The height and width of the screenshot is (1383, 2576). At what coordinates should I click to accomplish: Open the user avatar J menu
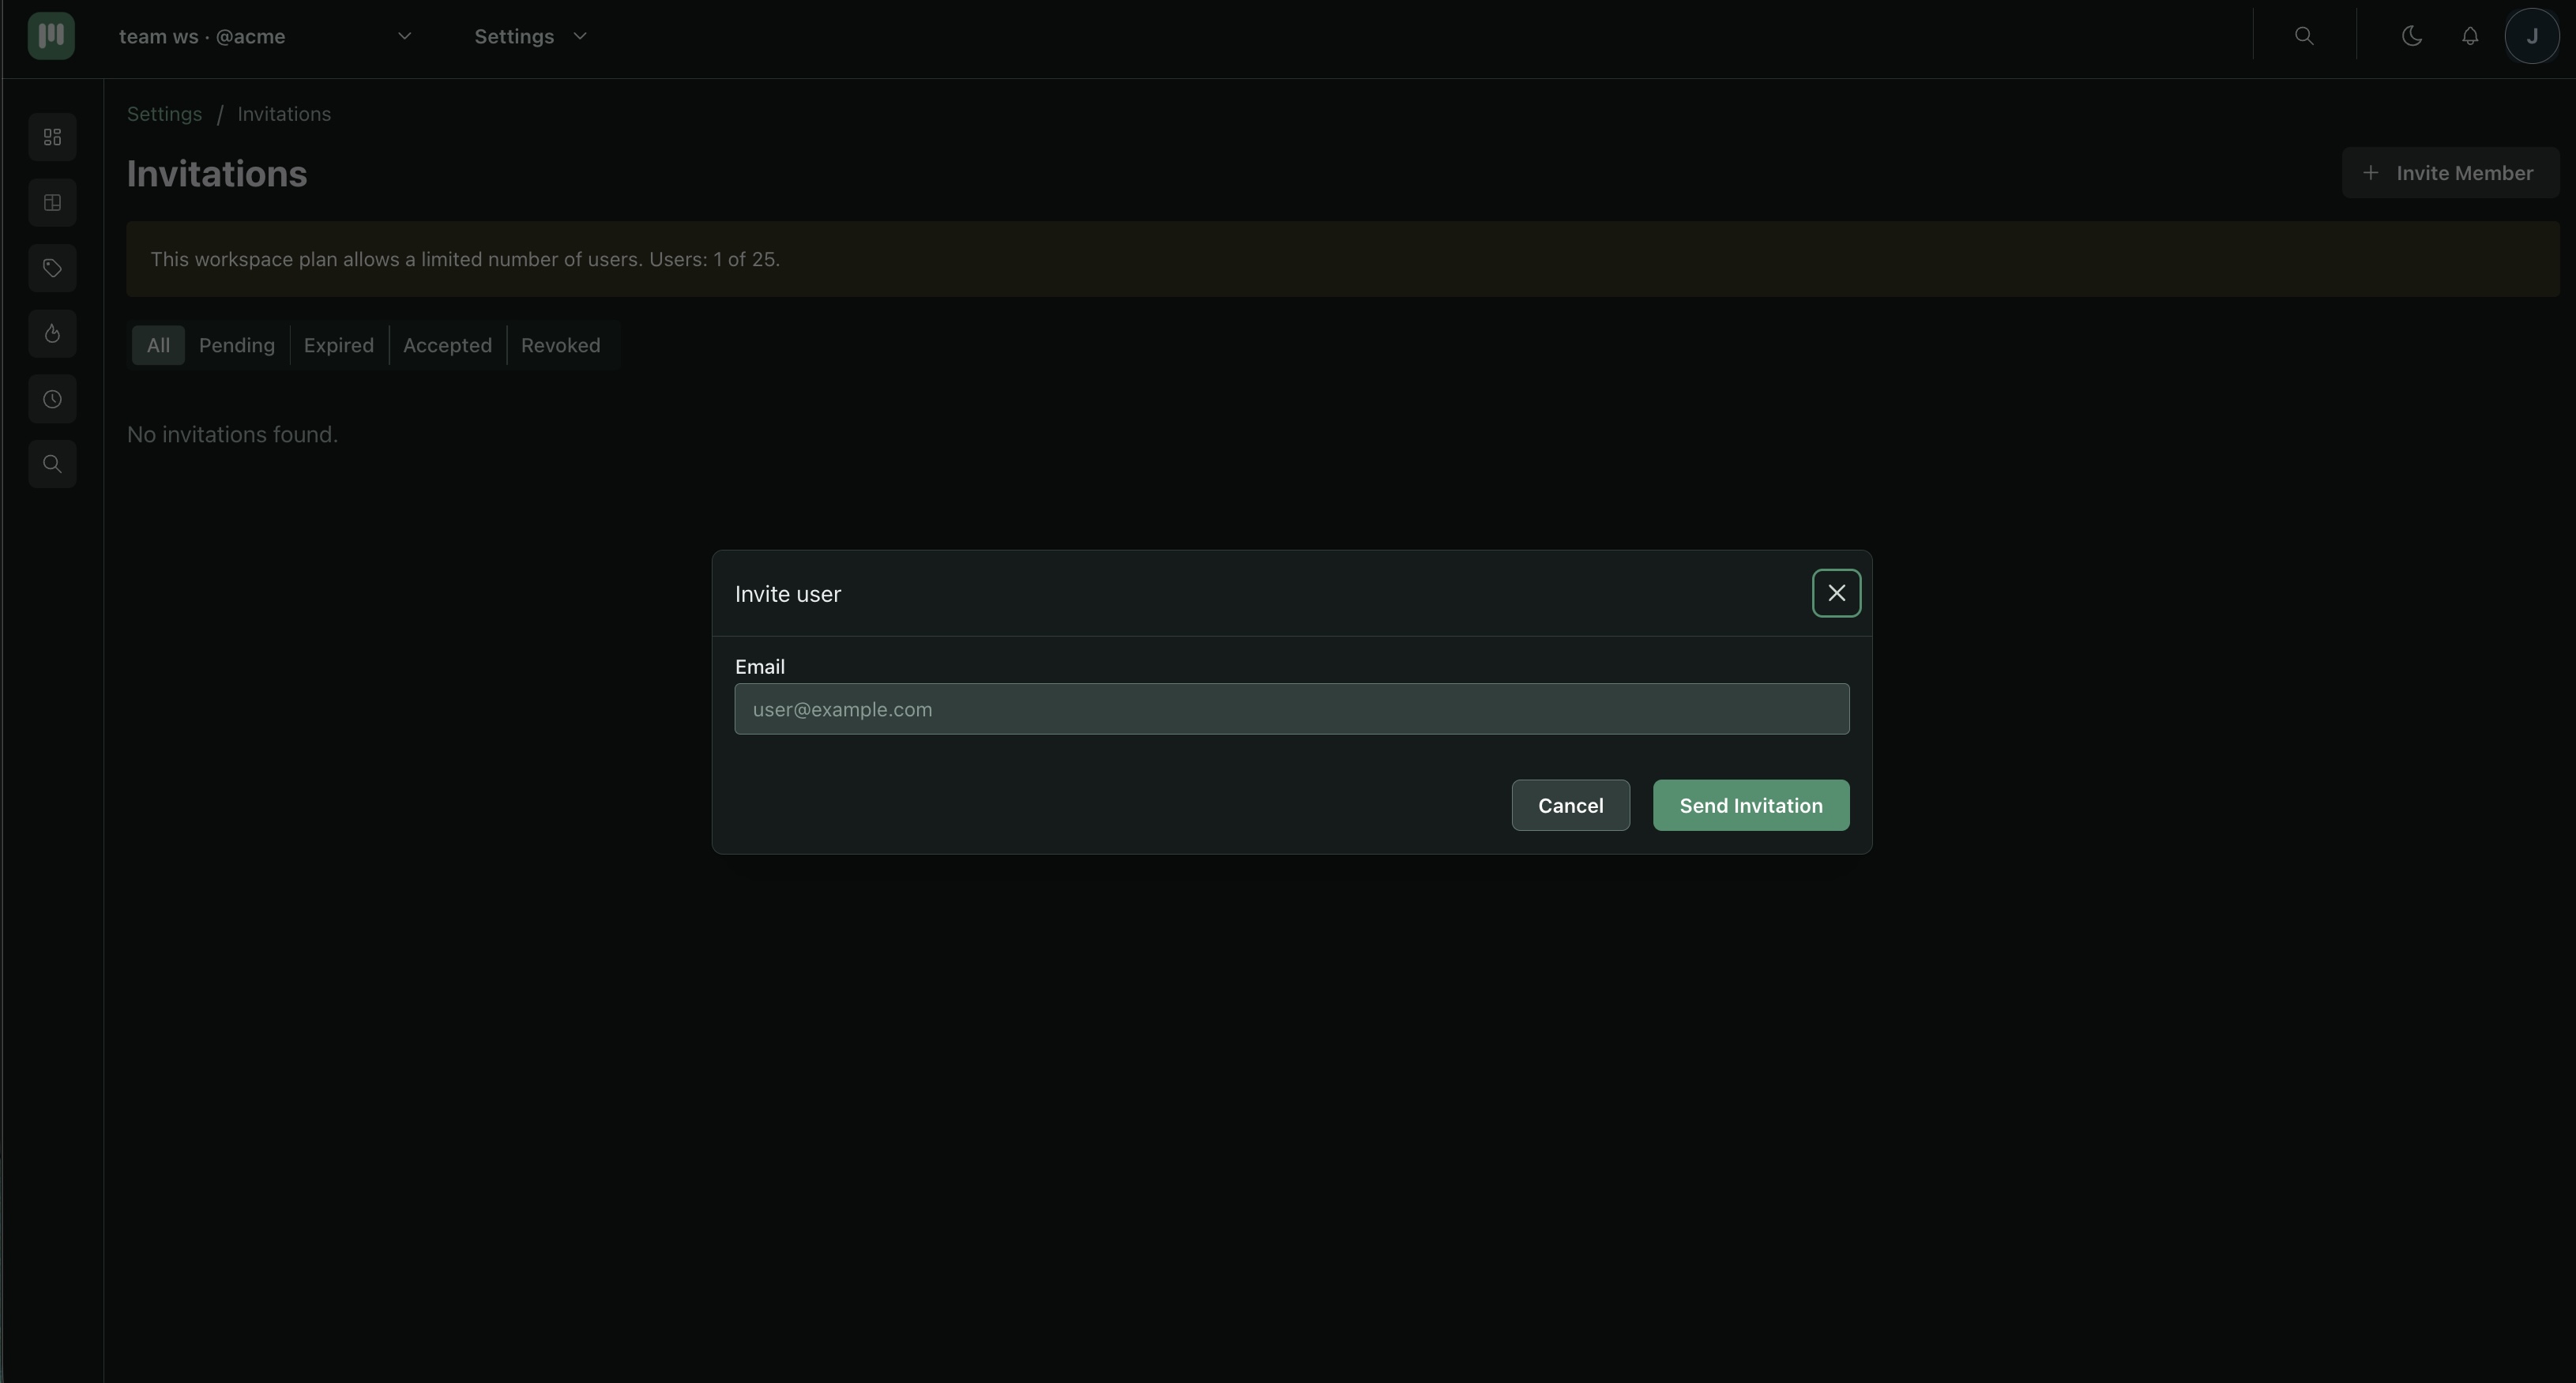pos(2532,36)
